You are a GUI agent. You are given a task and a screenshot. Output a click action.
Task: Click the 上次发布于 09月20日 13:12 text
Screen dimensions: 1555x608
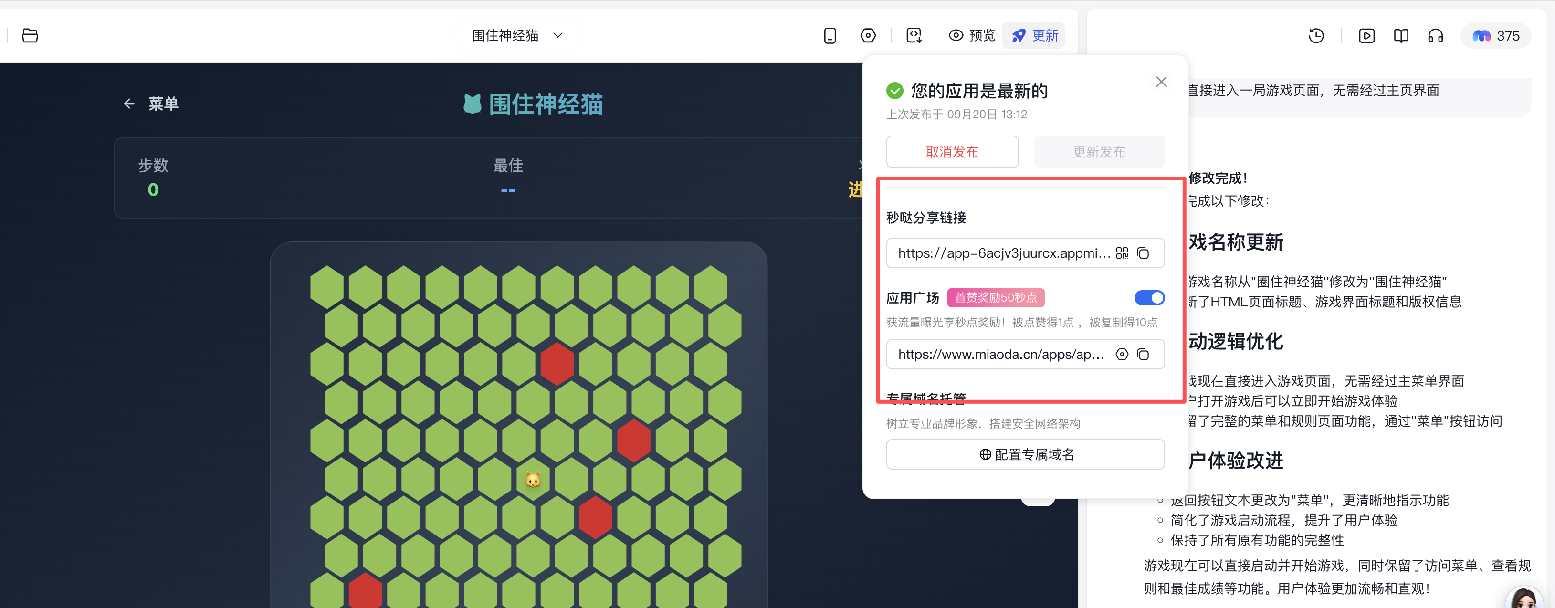pyautogui.click(x=956, y=114)
